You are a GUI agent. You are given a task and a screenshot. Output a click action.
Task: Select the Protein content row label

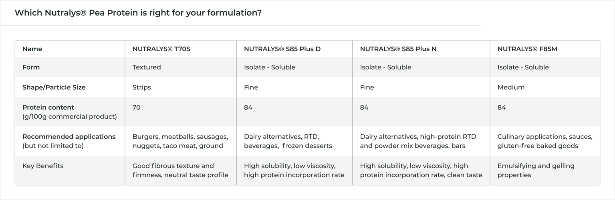48,108
